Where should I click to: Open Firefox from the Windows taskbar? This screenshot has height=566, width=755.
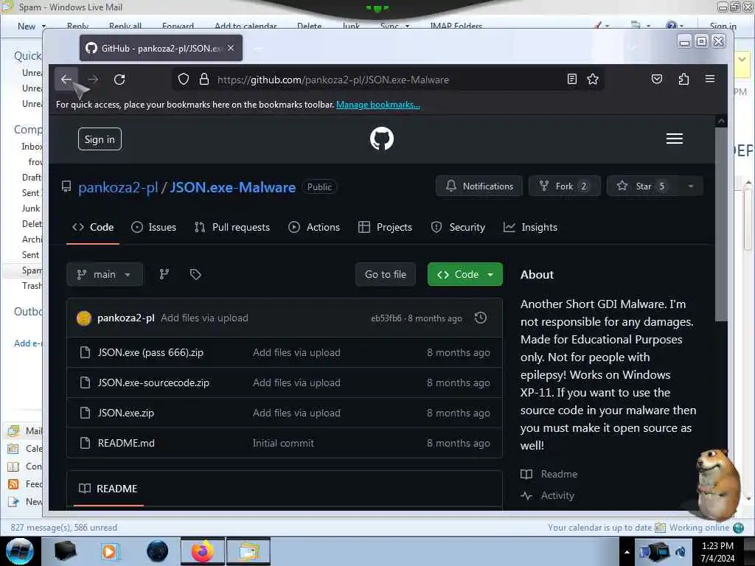pos(203,551)
